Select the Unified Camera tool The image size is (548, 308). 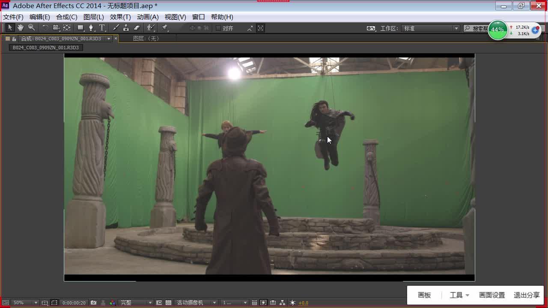click(x=56, y=28)
